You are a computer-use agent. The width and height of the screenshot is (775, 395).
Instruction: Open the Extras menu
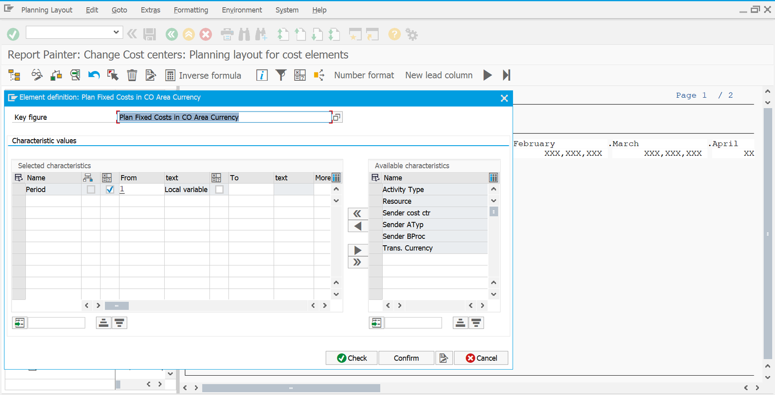coord(150,10)
